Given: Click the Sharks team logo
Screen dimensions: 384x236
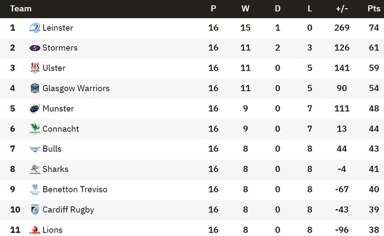Looking at the screenshot, I should [x=35, y=169].
